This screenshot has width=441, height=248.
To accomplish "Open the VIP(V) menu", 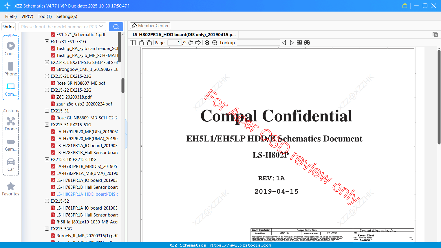I will 27,16.
